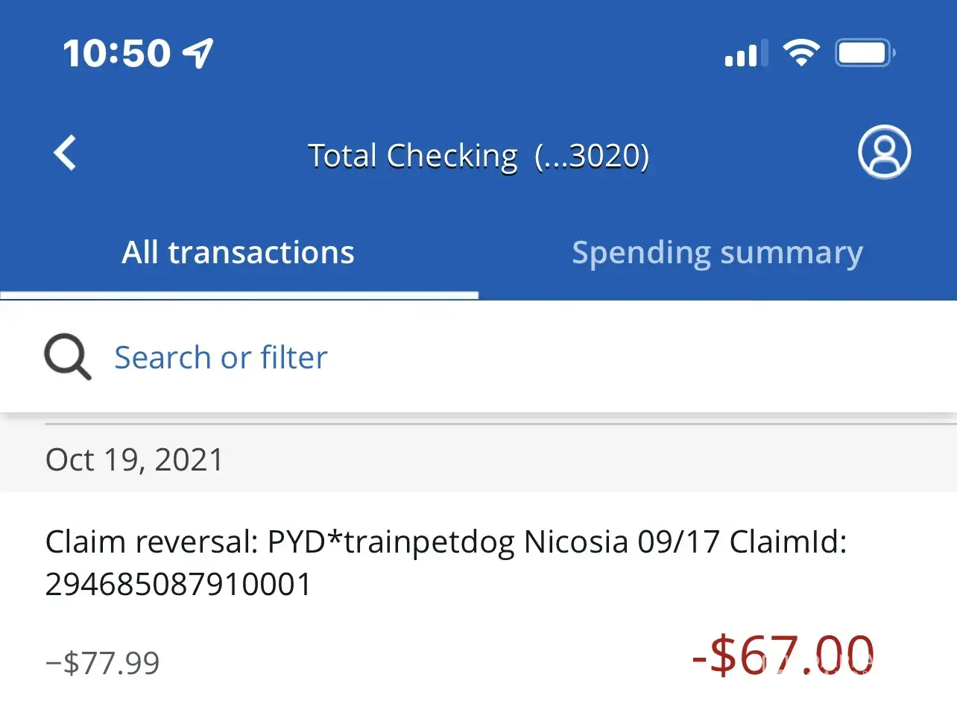Tap the 10:50 clock display

click(116, 53)
